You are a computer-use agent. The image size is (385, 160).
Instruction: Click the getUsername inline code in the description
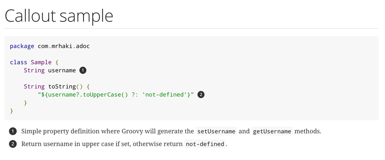click(x=272, y=131)
